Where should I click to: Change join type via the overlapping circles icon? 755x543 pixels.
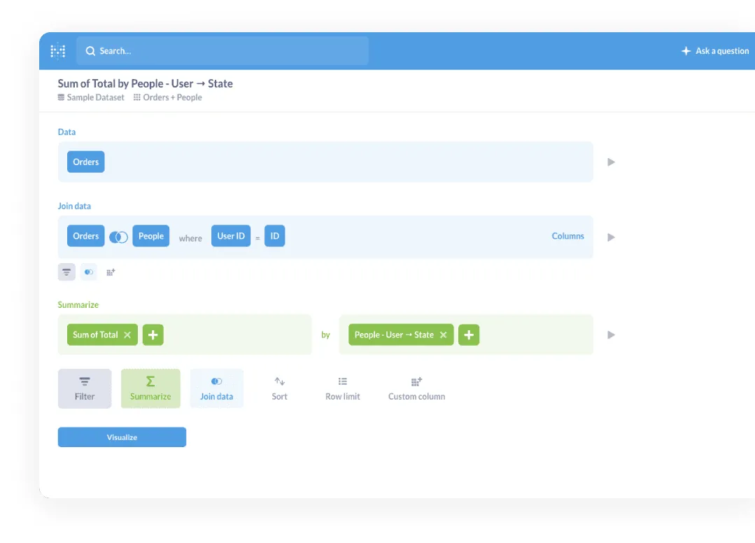(118, 237)
